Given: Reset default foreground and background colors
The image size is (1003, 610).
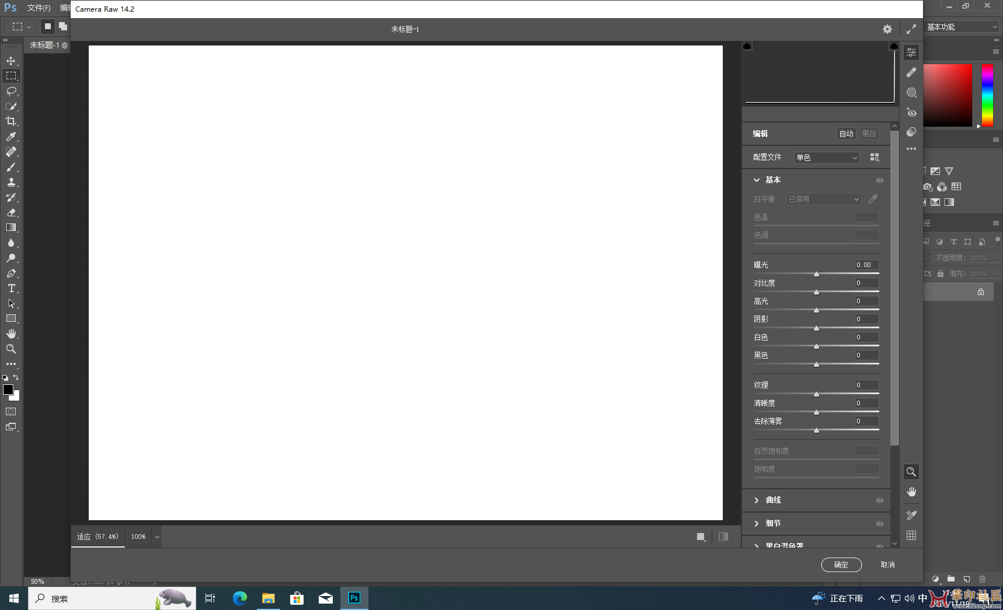Looking at the screenshot, I should [x=5, y=378].
